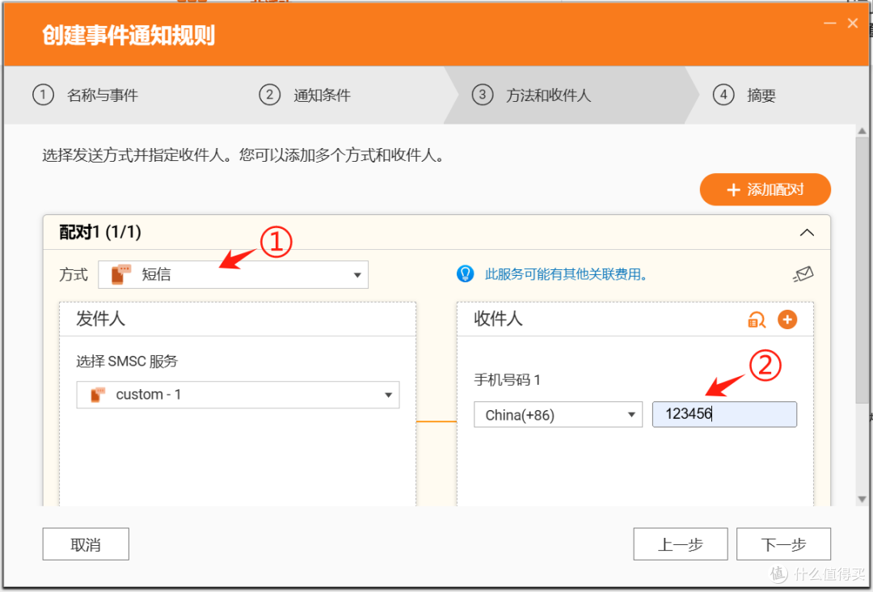The image size is (873, 592).
Task: Proceed with 下一步 button
Action: tap(783, 544)
